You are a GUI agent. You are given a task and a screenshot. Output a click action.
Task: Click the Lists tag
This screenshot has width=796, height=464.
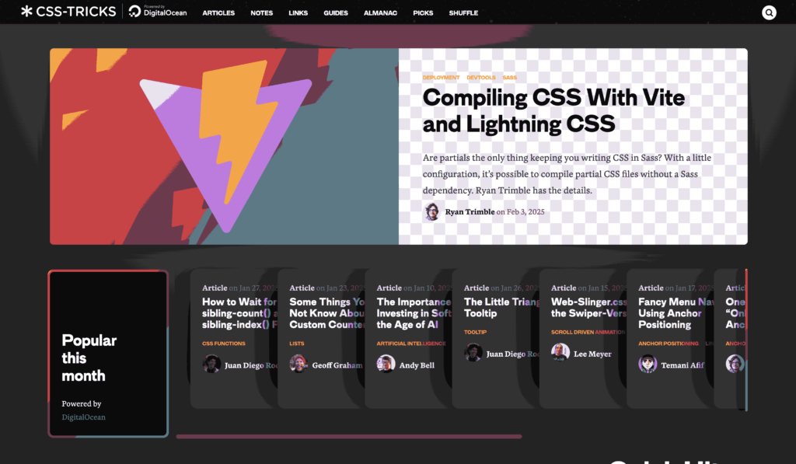(296, 344)
